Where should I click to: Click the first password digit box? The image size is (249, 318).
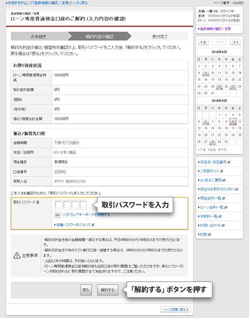pos(58,204)
